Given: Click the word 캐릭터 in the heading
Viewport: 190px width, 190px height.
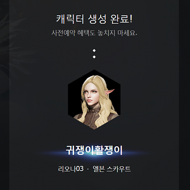Looking at the screenshot, I should click(x=70, y=19).
